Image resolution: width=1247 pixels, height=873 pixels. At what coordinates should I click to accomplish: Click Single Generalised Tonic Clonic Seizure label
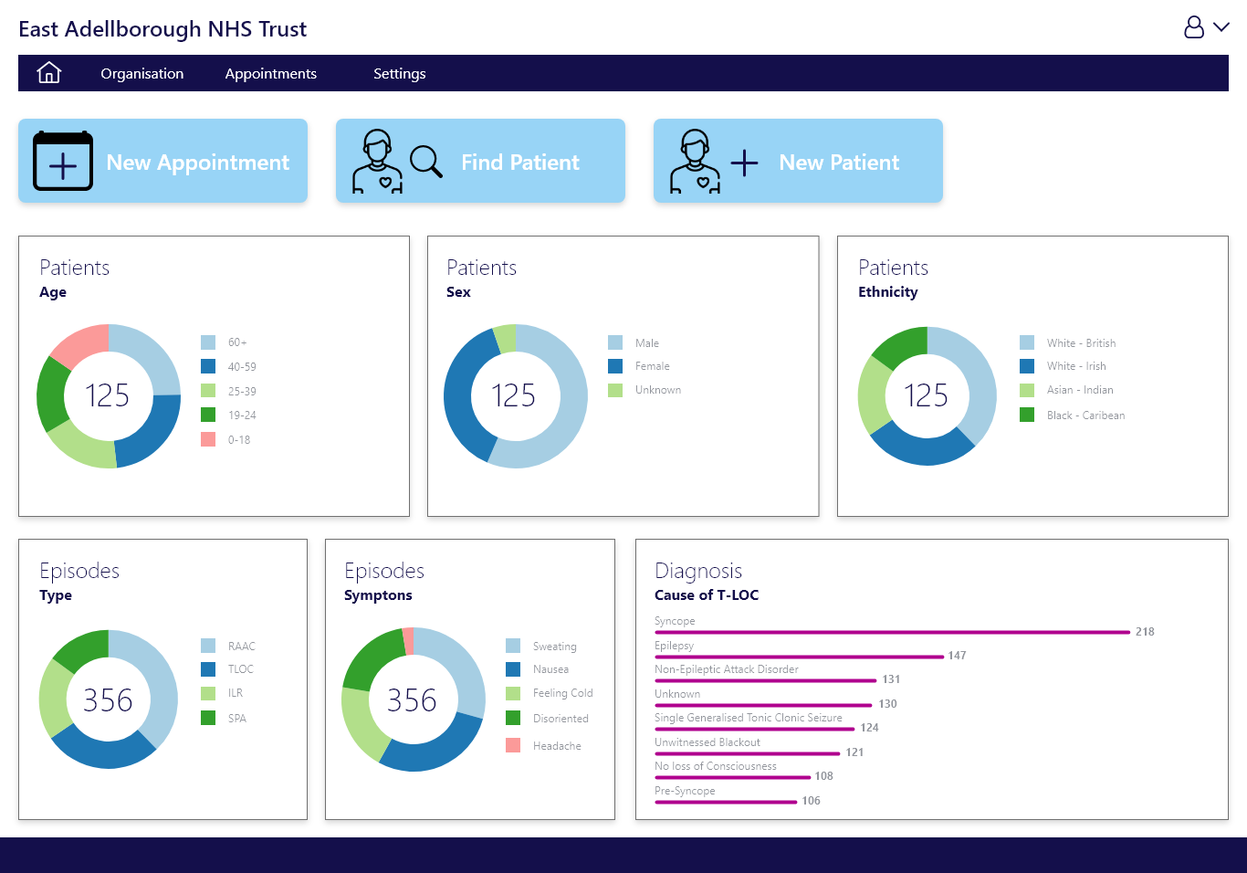pos(749,718)
